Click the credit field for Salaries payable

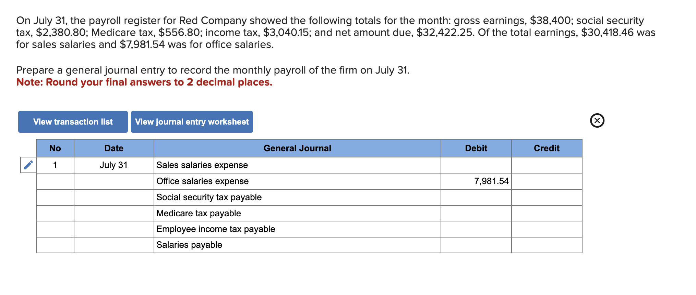tap(547, 245)
